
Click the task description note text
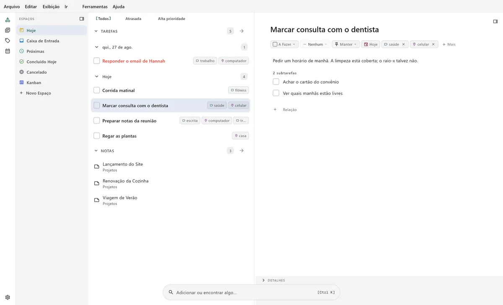[345, 61]
